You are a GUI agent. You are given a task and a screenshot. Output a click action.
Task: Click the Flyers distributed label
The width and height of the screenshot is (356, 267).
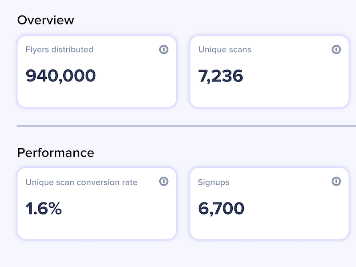[x=60, y=49]
